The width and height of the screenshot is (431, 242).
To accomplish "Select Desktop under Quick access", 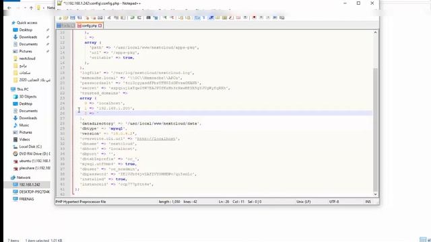I will [26, 30].
